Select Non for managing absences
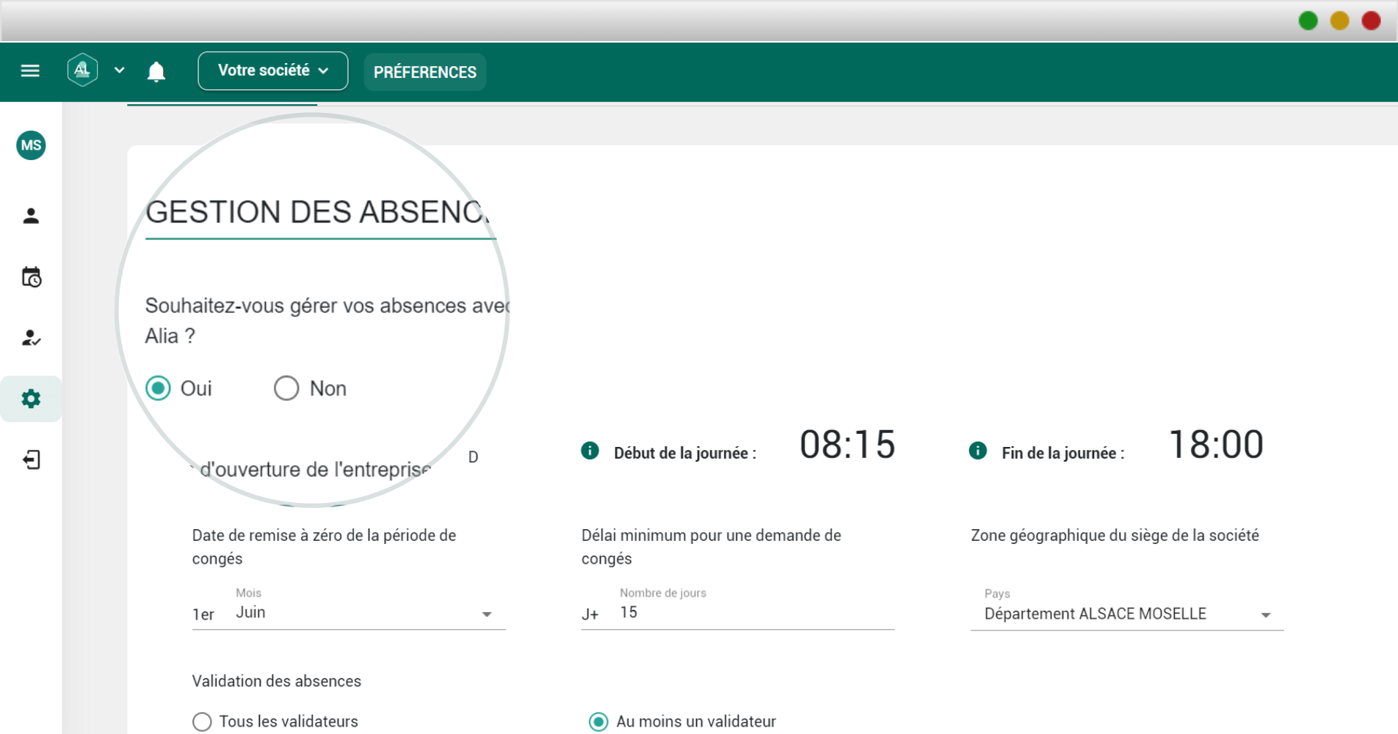 click(x=286, y=388)
